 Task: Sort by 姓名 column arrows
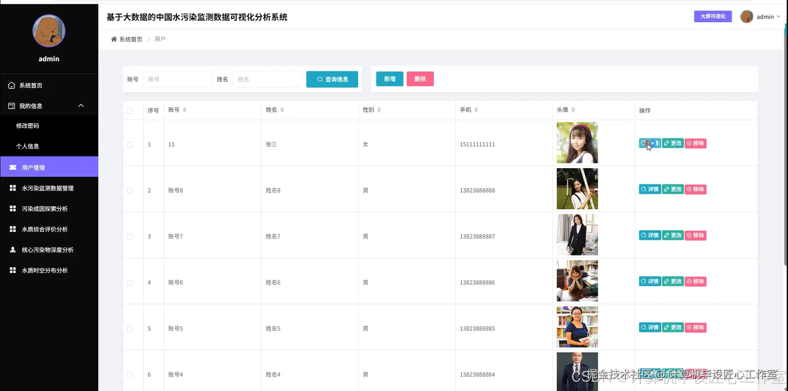click(x=282, y=110)
